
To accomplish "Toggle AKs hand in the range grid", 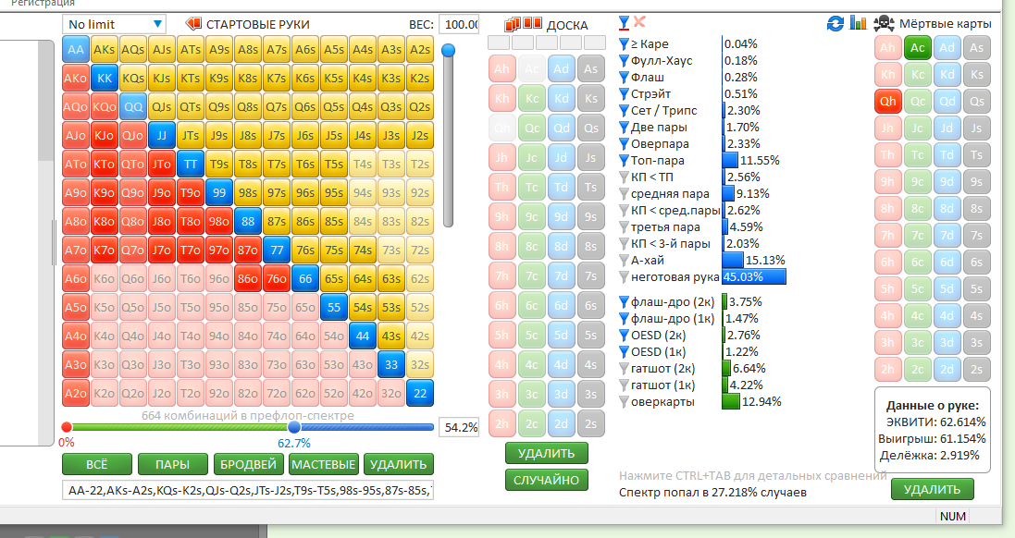I will [105, 50].
